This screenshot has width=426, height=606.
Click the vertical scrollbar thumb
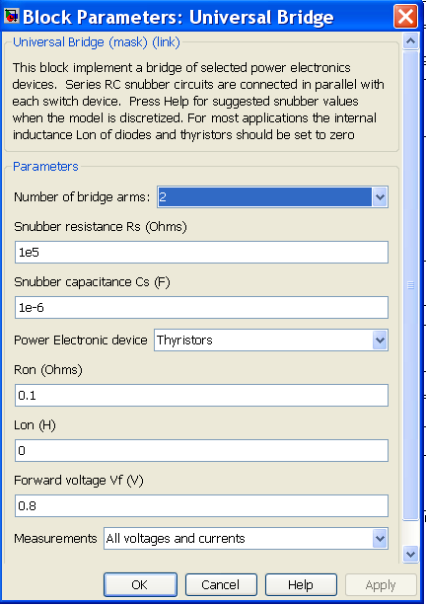(410, 285)
